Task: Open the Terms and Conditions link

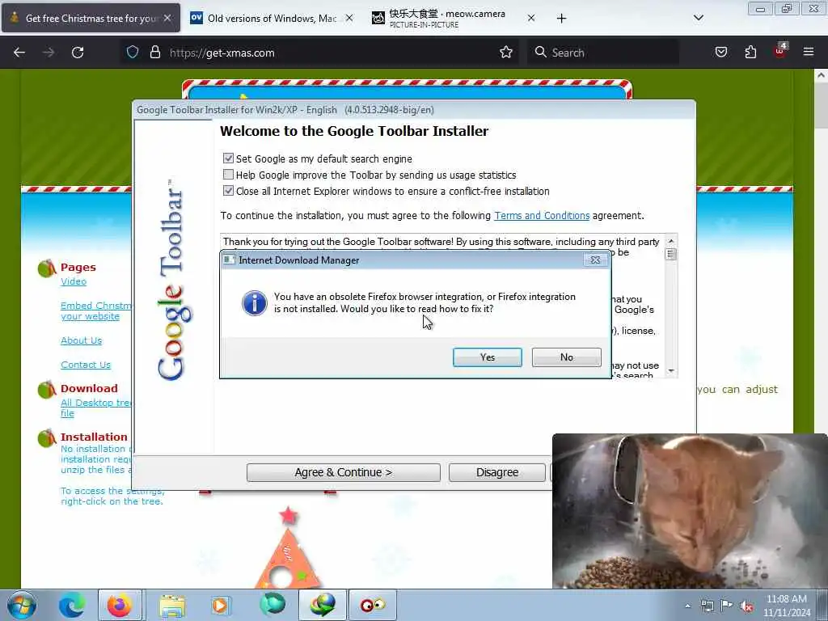Action: pos(542,215)
